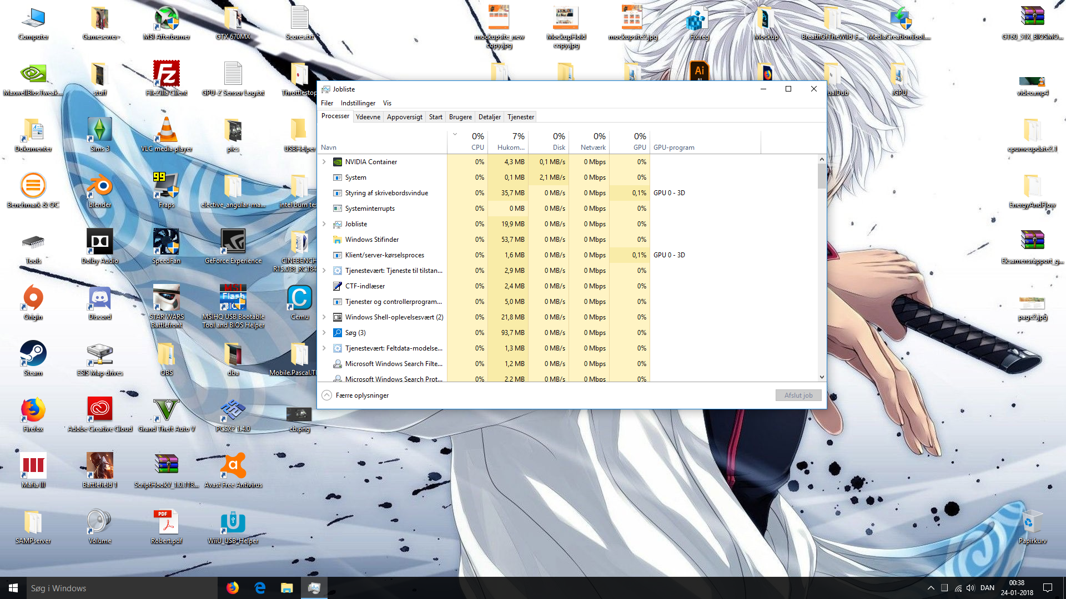1066x599 pixels.
Task: Open the Robert.pdf file icon
Action: tap(167, 527)
